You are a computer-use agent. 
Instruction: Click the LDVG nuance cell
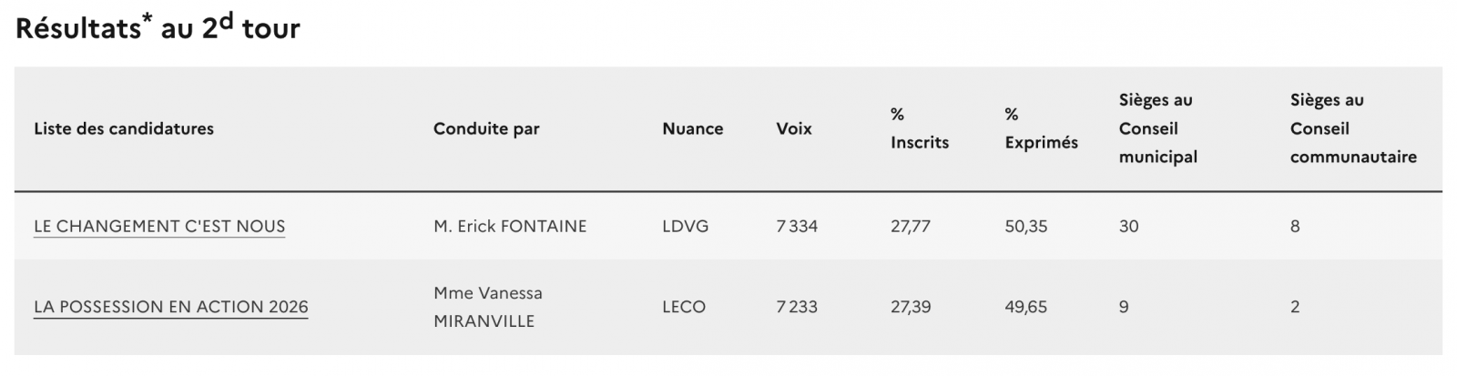click(685, 227)
